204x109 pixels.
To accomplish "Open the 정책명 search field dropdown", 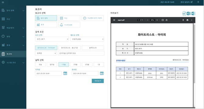I will tap(46, 53).
